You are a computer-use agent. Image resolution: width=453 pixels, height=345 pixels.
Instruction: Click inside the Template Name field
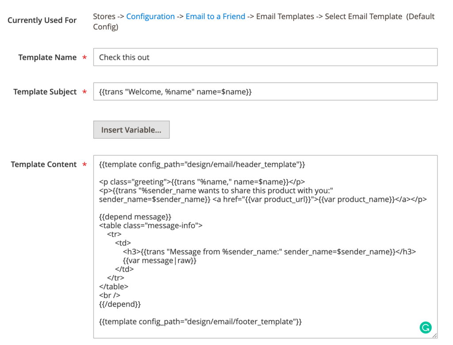221,57
